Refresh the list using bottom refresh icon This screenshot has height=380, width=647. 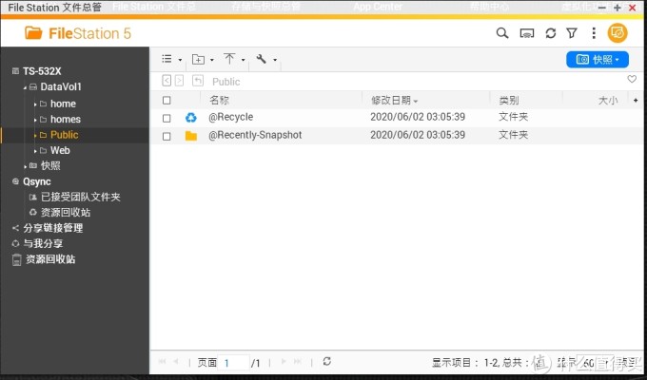[x=326, y=361]
